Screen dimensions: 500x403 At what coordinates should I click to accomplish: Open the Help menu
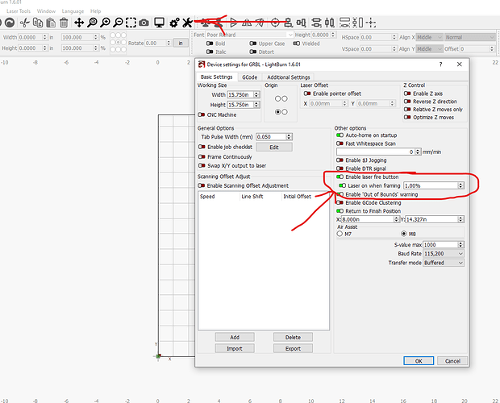tap(95, 11)
